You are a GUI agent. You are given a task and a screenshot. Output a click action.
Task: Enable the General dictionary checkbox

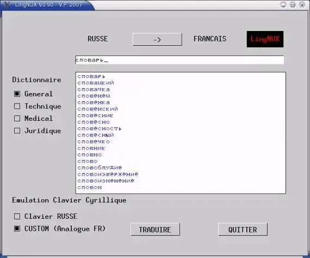coord(17,94)
